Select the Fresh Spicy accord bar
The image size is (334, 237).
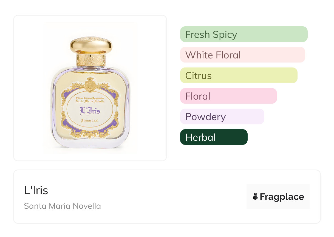coord(244,34)
